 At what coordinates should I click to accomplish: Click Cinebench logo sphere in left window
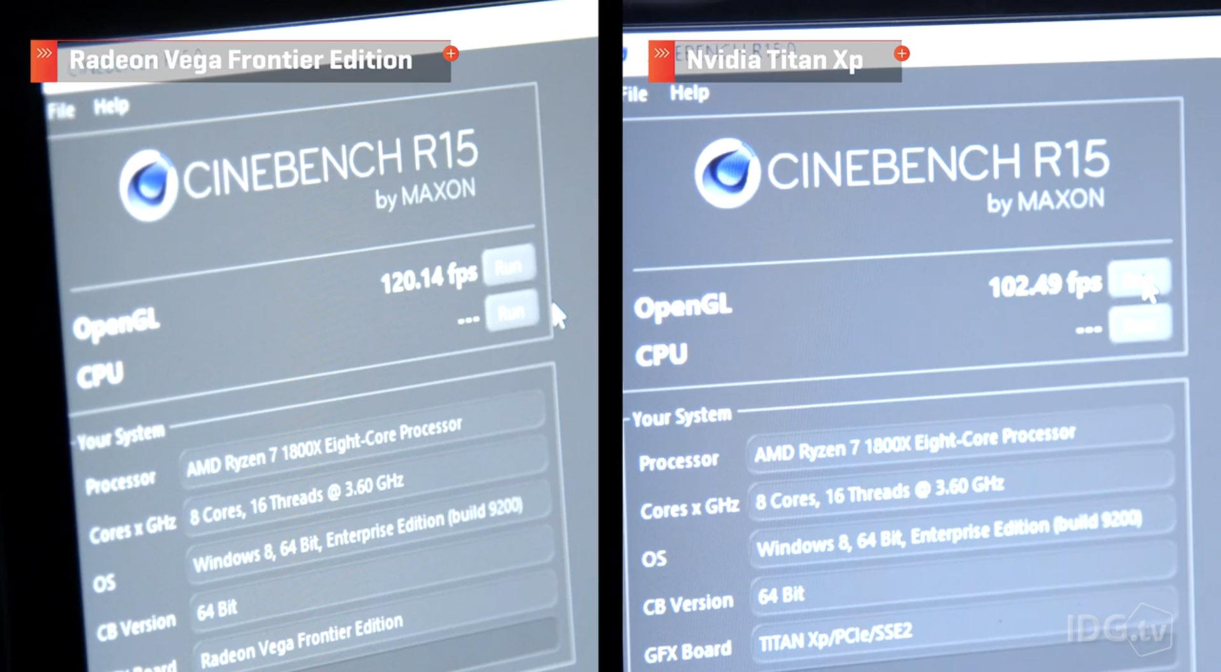148,185
